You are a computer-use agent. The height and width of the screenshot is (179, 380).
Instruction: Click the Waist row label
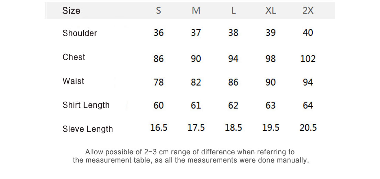pyautogui.click(x=73, y=81)
